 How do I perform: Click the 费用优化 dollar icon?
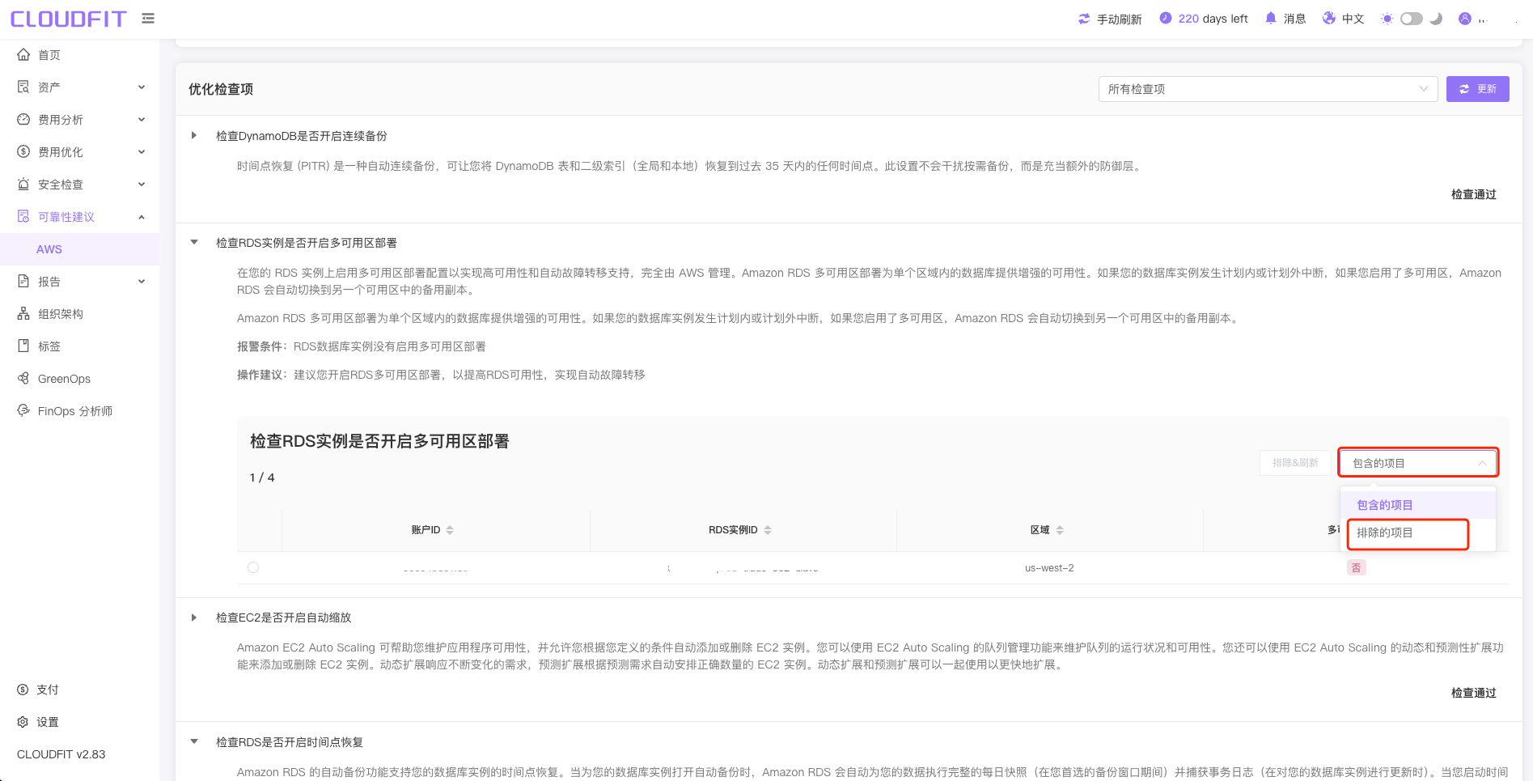(x=23, y=151)
